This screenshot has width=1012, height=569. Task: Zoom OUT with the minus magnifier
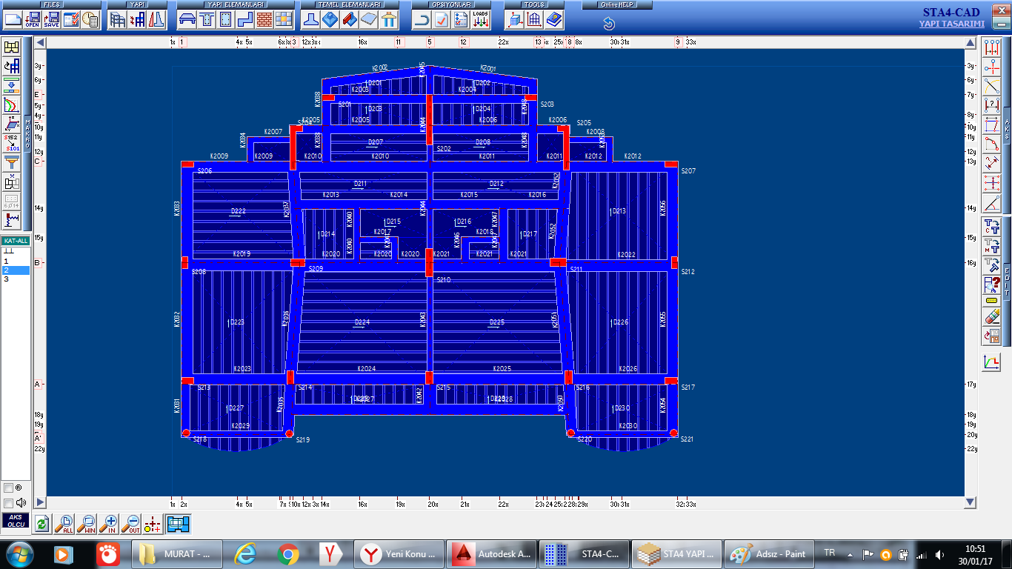tap(131, 525)
